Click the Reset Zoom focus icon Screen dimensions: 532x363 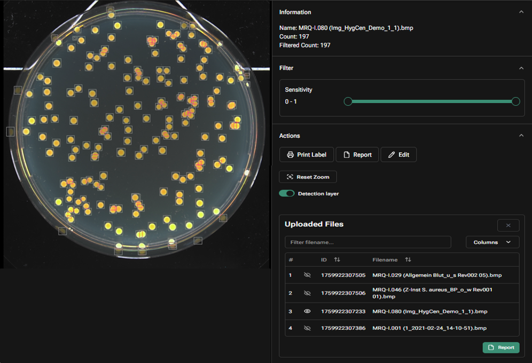[x=290, y=177]
